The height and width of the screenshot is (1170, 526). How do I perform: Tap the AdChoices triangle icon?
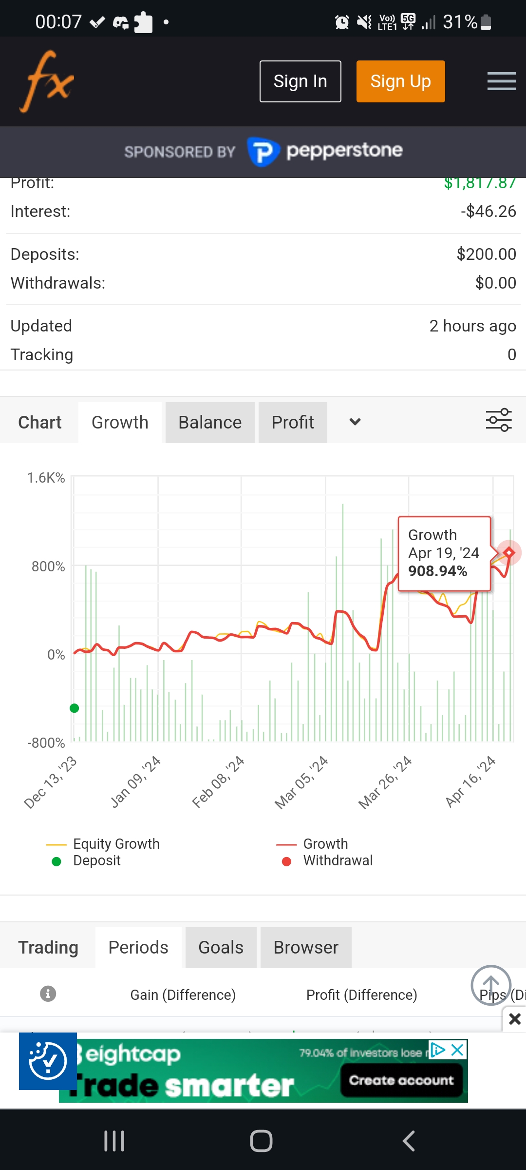point(438,1050)
